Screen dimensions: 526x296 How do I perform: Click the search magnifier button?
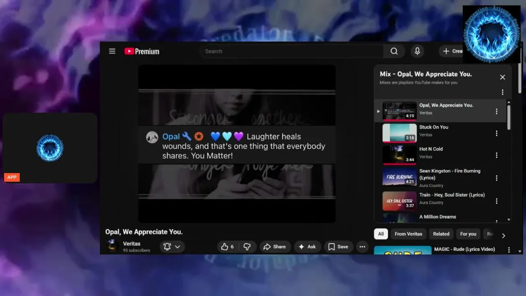click(394, 51)
